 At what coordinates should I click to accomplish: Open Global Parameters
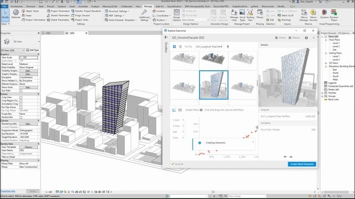tap(58, 20)
